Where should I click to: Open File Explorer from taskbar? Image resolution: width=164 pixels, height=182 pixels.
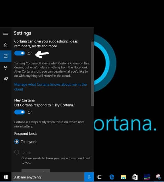coord(123,177)
